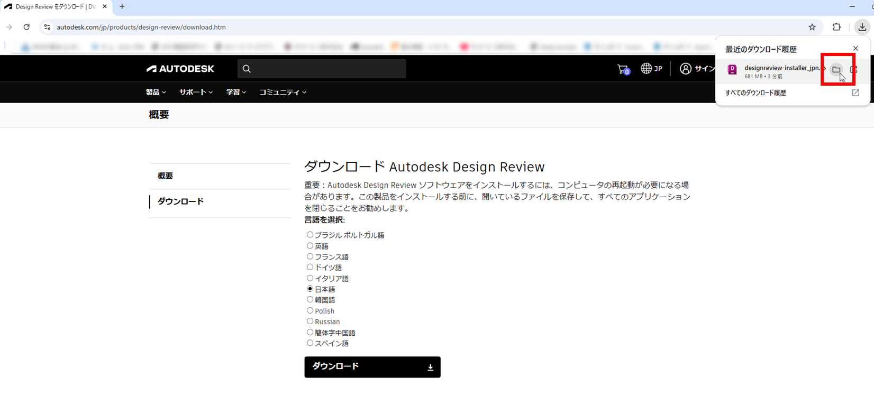This screenshot has width=874, height=414.
Task: Expand the 学習 menu
Action: click(236, 92)
